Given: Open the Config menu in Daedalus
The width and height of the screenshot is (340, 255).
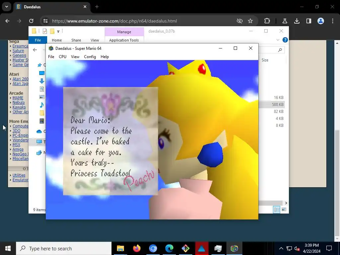Looking at the screenshot, I should (90, 57).
